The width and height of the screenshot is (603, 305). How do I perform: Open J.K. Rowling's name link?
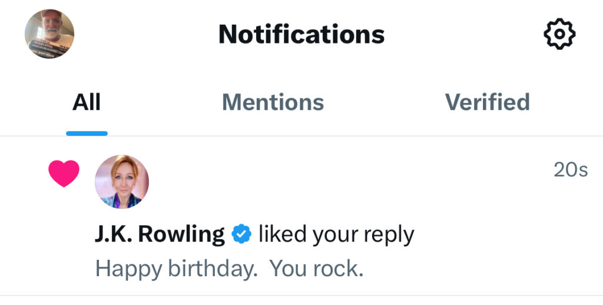coord(160,234)
